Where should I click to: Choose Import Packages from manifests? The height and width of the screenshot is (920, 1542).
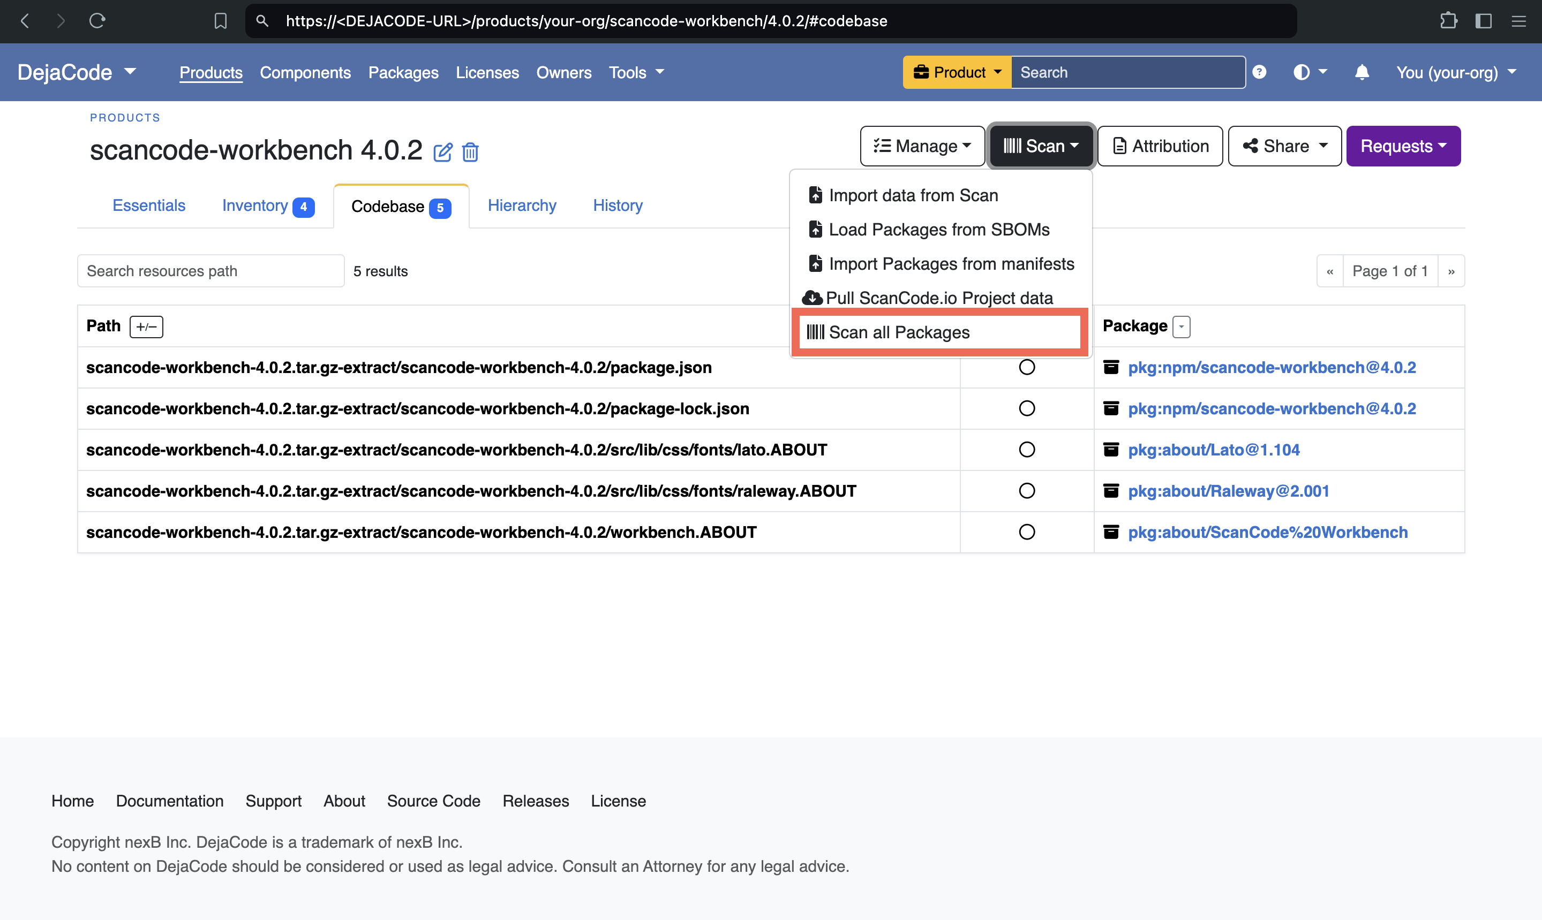point(941,264)
